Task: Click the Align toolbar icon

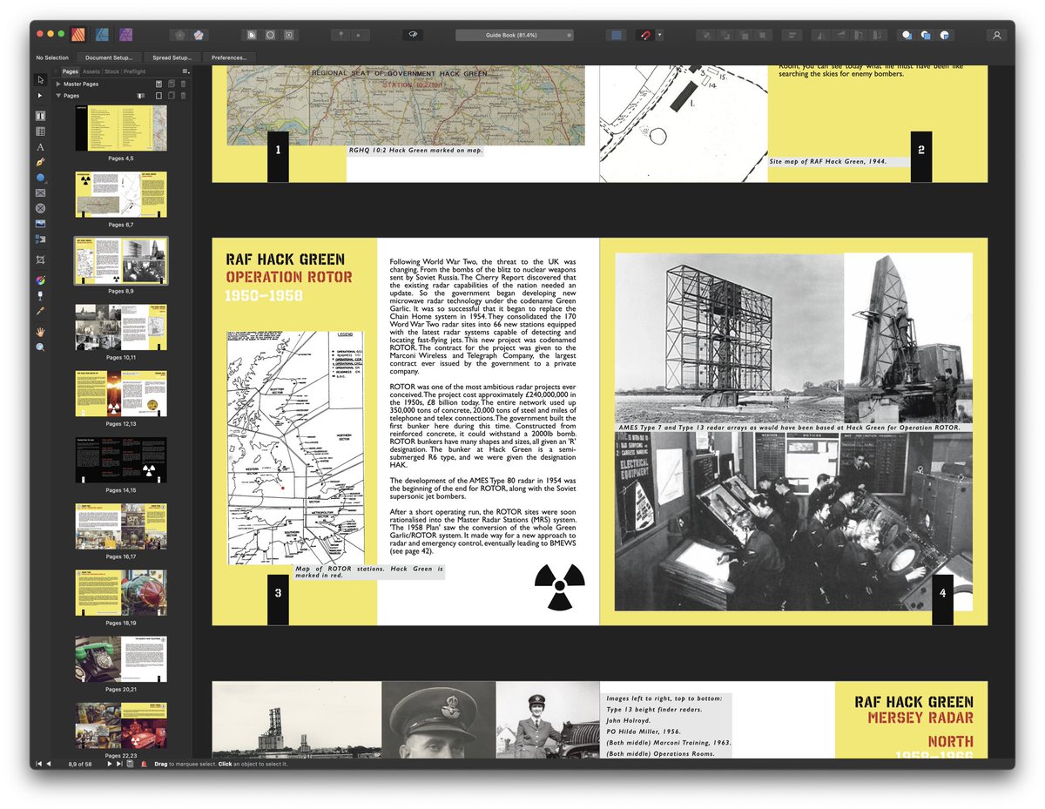Action: [791, 35]
